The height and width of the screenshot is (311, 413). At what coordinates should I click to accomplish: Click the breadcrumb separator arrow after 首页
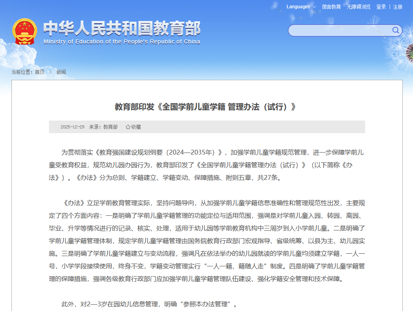[x=50, y=72]
